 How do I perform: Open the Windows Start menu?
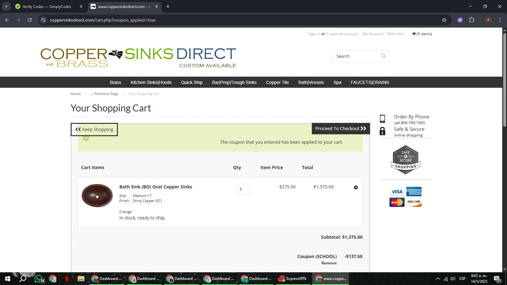click(7, 279)
